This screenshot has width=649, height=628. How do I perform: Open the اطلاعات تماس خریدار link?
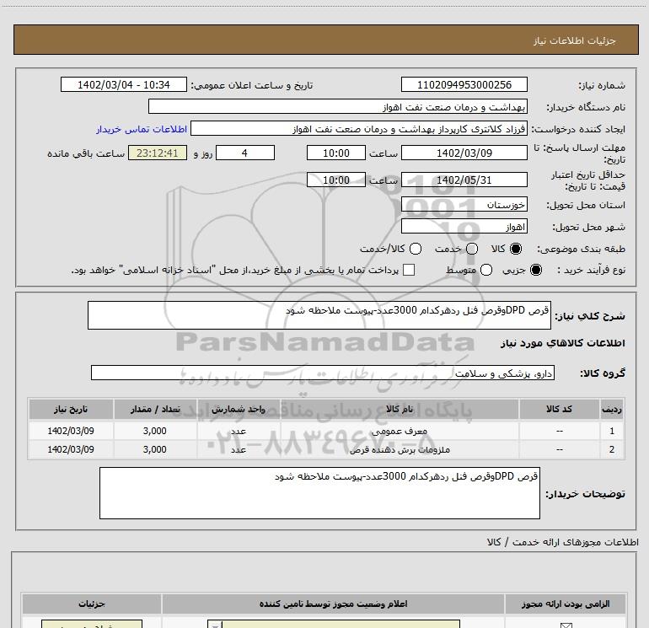point(142,129)
